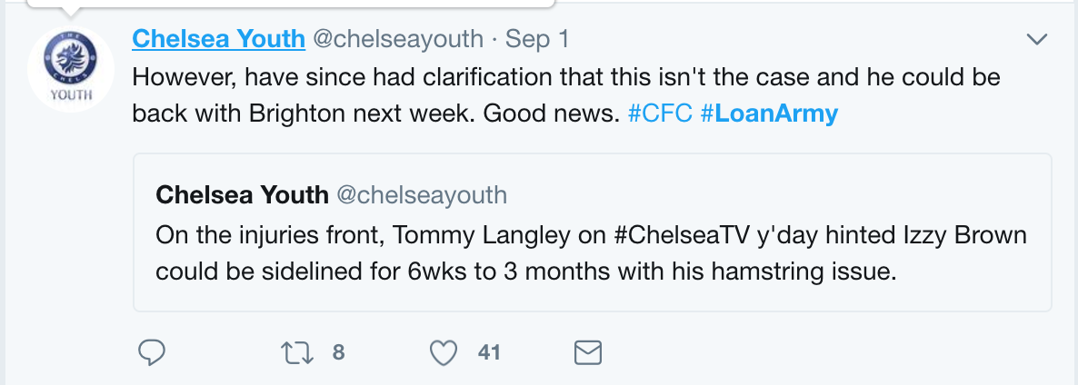Open the #LoanArmy hashtag
Image resolution: width=1078 pixels, height=385 pixels.
769,114
